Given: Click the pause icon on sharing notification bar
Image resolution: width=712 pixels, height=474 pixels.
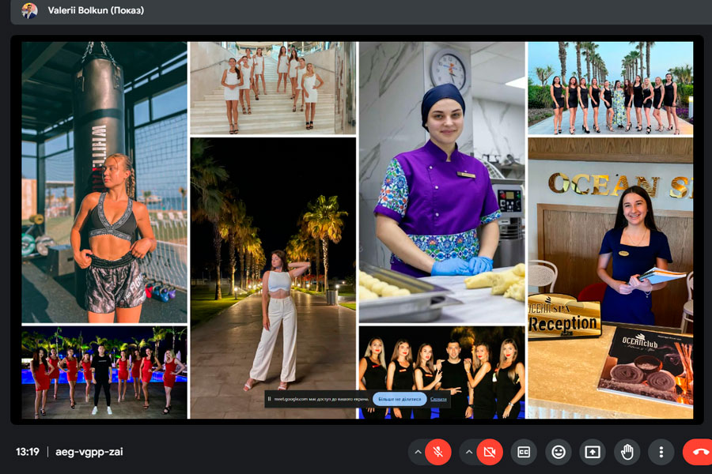Looking at the screenshot, I should (x=270, y=399).
